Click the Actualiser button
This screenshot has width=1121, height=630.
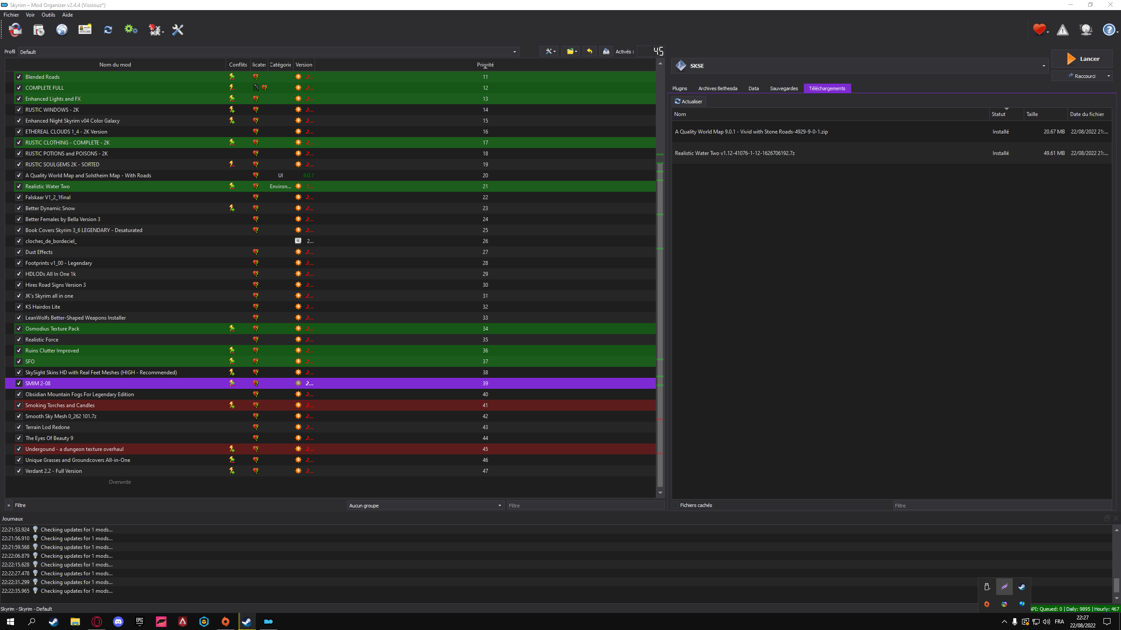pyautogui.click(x=689, y=102)
